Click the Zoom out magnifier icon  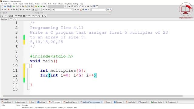pos(39,16)
